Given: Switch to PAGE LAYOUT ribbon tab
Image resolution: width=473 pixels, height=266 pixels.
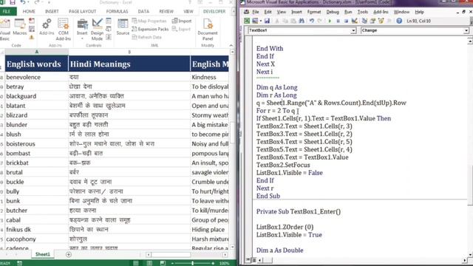Looking at the screenshot, I should [x=82, y=12].
